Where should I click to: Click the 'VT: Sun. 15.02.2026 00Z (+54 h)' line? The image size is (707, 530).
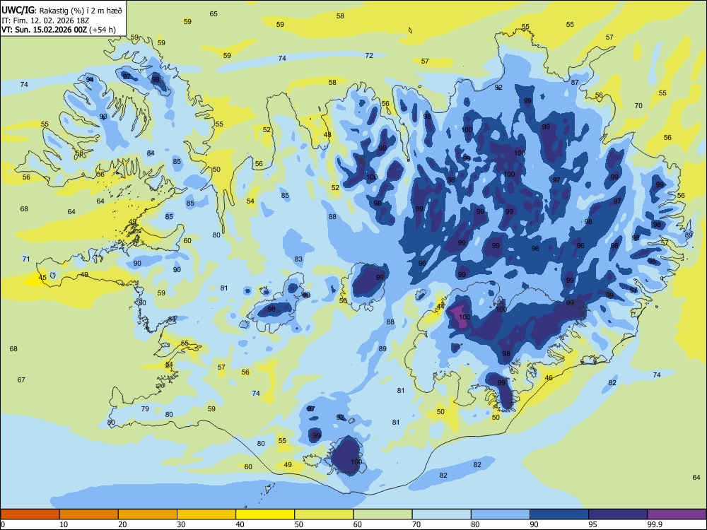point(58,30)
